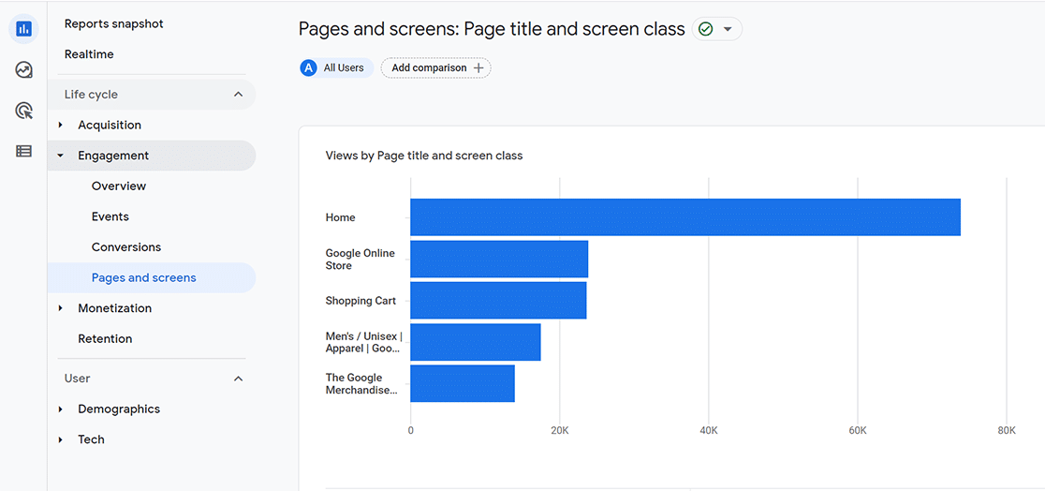Open dropdown arrow beside report title
Image resolution: width=1045 pixels, height=491 pixels.
[728, 29]
